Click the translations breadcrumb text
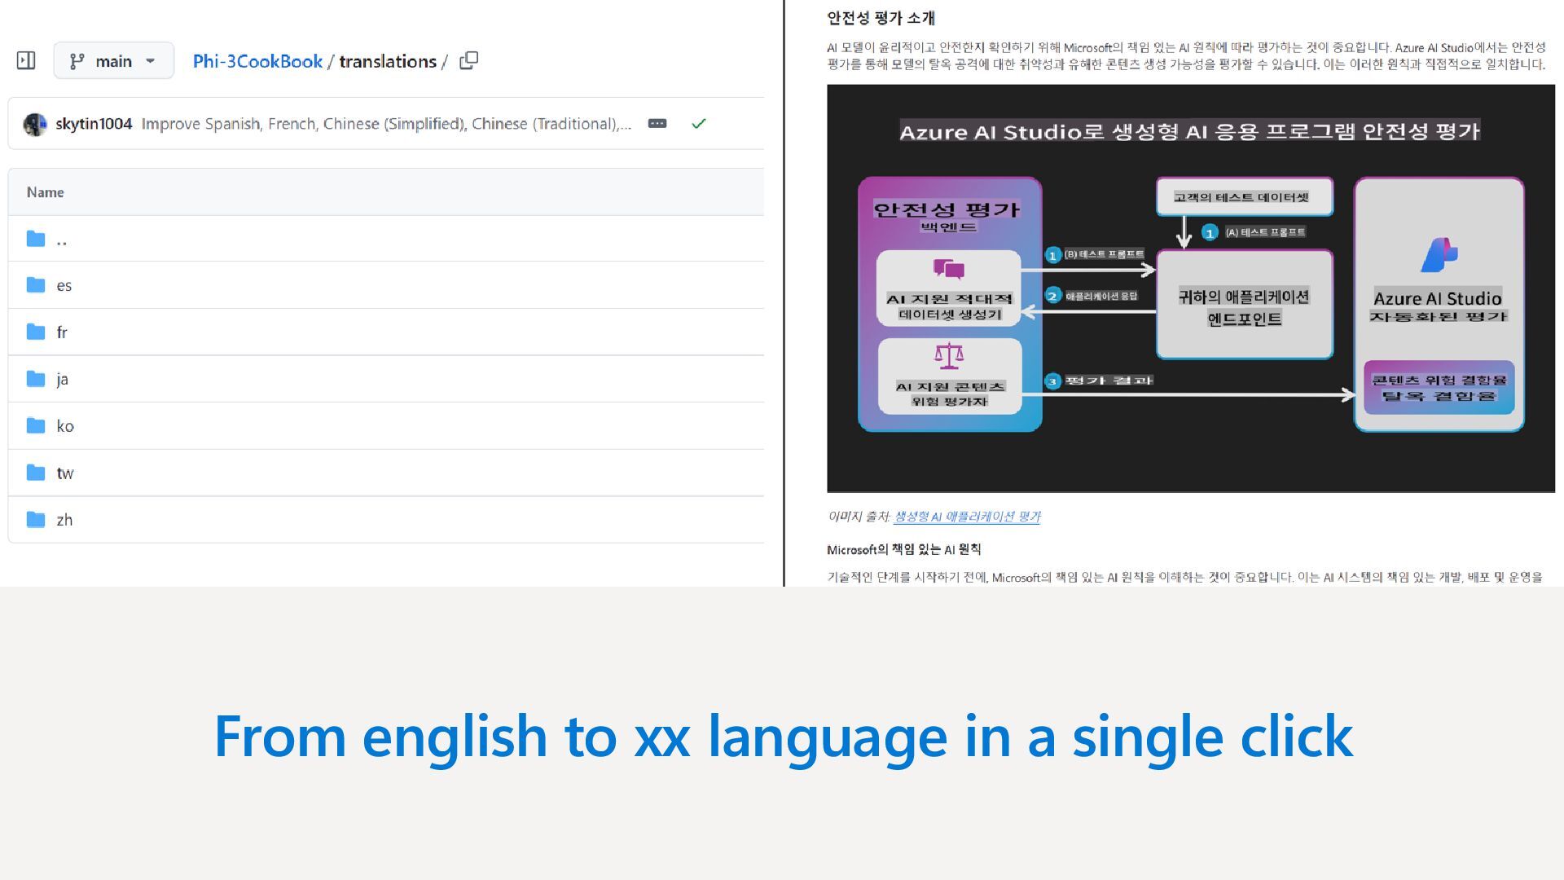1564x880 pixels. 387,61
